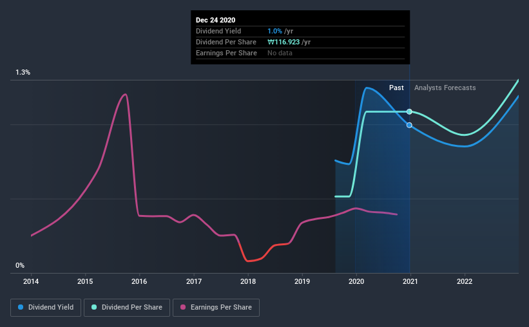Click the 2018 x-axis label
The image size is (529, 327).
click(248, 281)
